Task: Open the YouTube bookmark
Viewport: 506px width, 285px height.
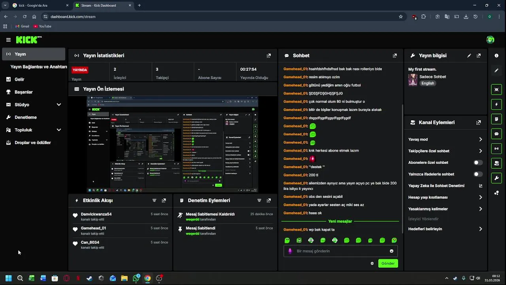Action: (x=42, y=27)
